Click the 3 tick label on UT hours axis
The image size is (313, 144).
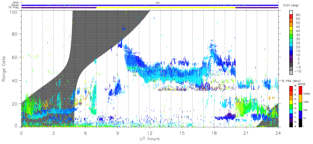coord(53,133)
